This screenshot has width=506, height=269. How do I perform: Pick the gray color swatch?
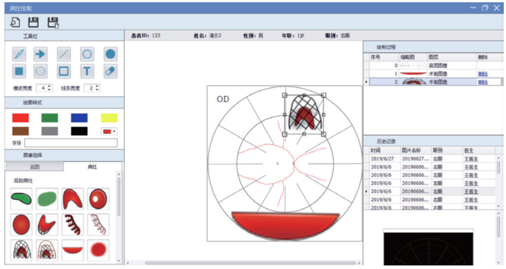pyautogui.click(x=50, y=131)
